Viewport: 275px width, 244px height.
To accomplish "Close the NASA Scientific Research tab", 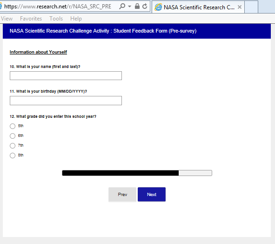I will [x=239, y=7].
